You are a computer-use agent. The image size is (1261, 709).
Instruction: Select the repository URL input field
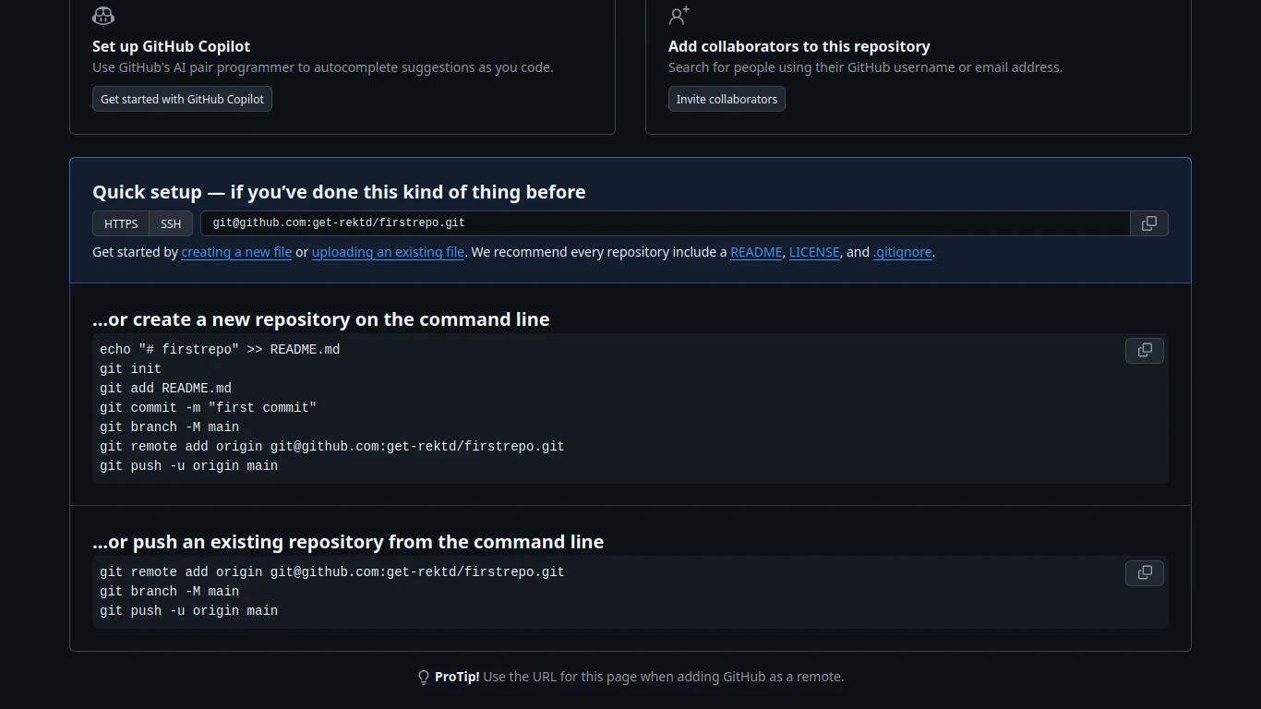(x=665, y=222)
